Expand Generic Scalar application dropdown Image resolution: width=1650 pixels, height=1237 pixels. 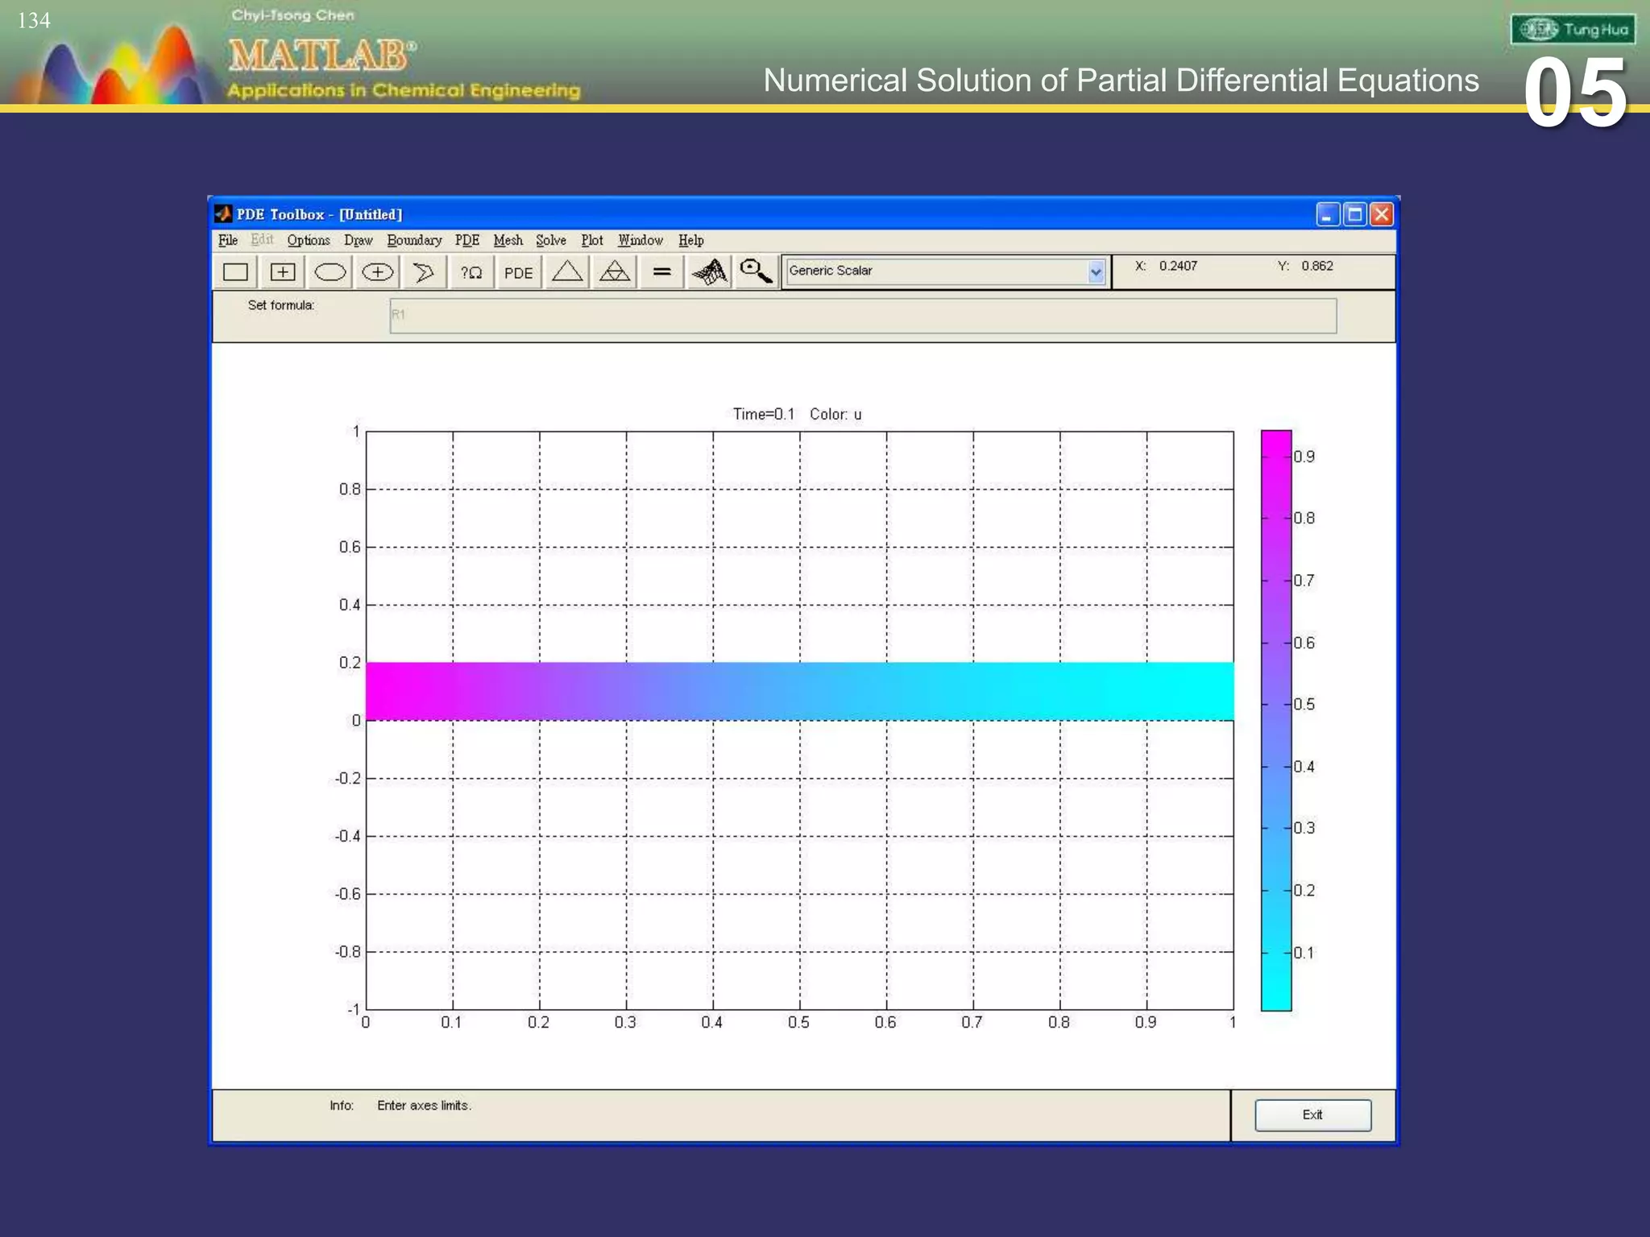1095,272
